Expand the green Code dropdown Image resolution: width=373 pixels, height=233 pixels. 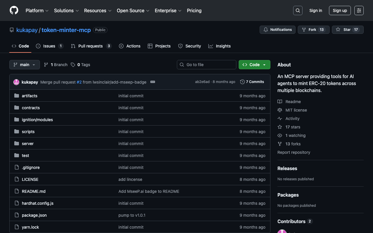tap(254, 65)
